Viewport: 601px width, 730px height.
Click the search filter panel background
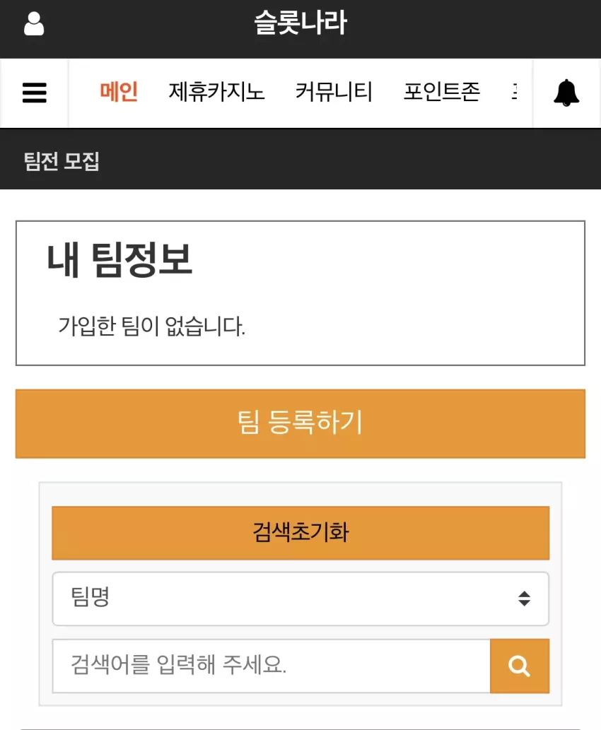point(300,495)
